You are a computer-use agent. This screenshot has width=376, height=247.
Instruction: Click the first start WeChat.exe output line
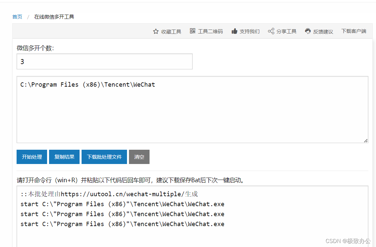(122, 204)
